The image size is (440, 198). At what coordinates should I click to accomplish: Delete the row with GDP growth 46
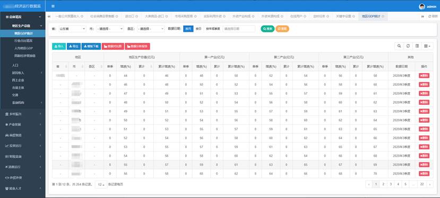(x=424, y=85)
